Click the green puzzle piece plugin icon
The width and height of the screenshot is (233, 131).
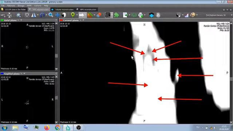[116, 15]
